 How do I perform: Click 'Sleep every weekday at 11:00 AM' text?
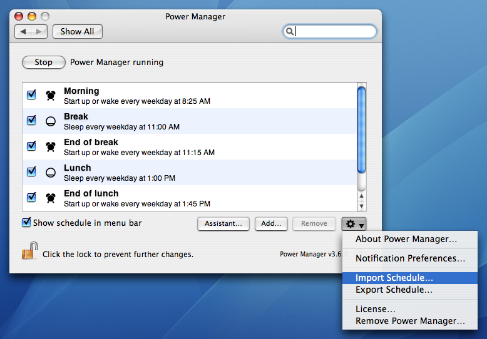click(x=121, y=127)
